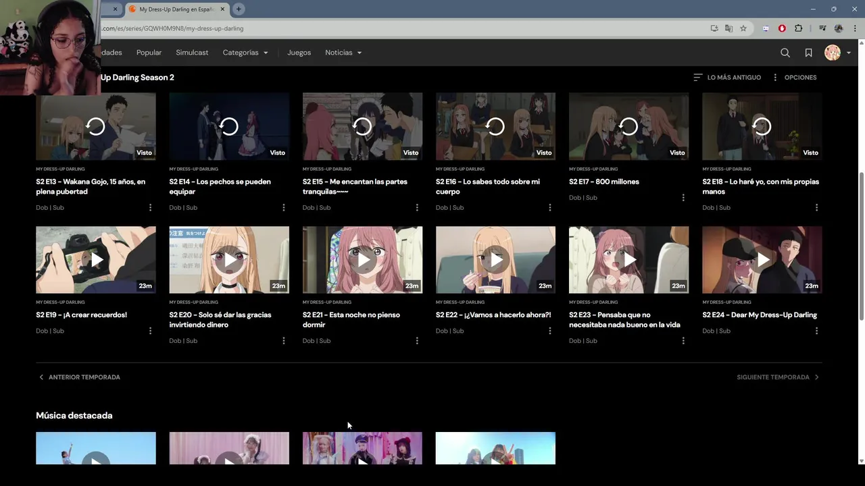Open the Juegos nav item
The height and width of the screenshot is (486, 865).
coord(299,53)
